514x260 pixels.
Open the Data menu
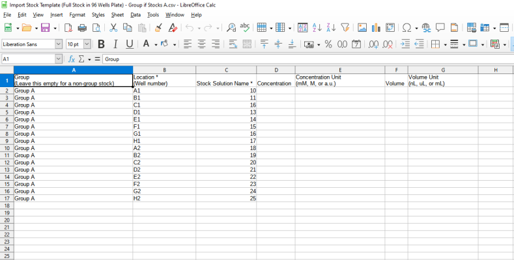tap(135, 14)
